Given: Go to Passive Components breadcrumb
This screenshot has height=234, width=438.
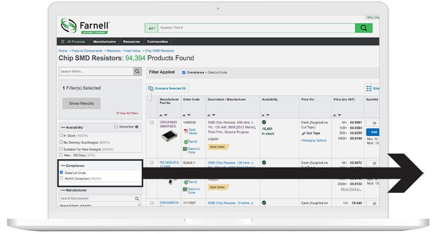Looking at the screenshot, I should 87,51.
